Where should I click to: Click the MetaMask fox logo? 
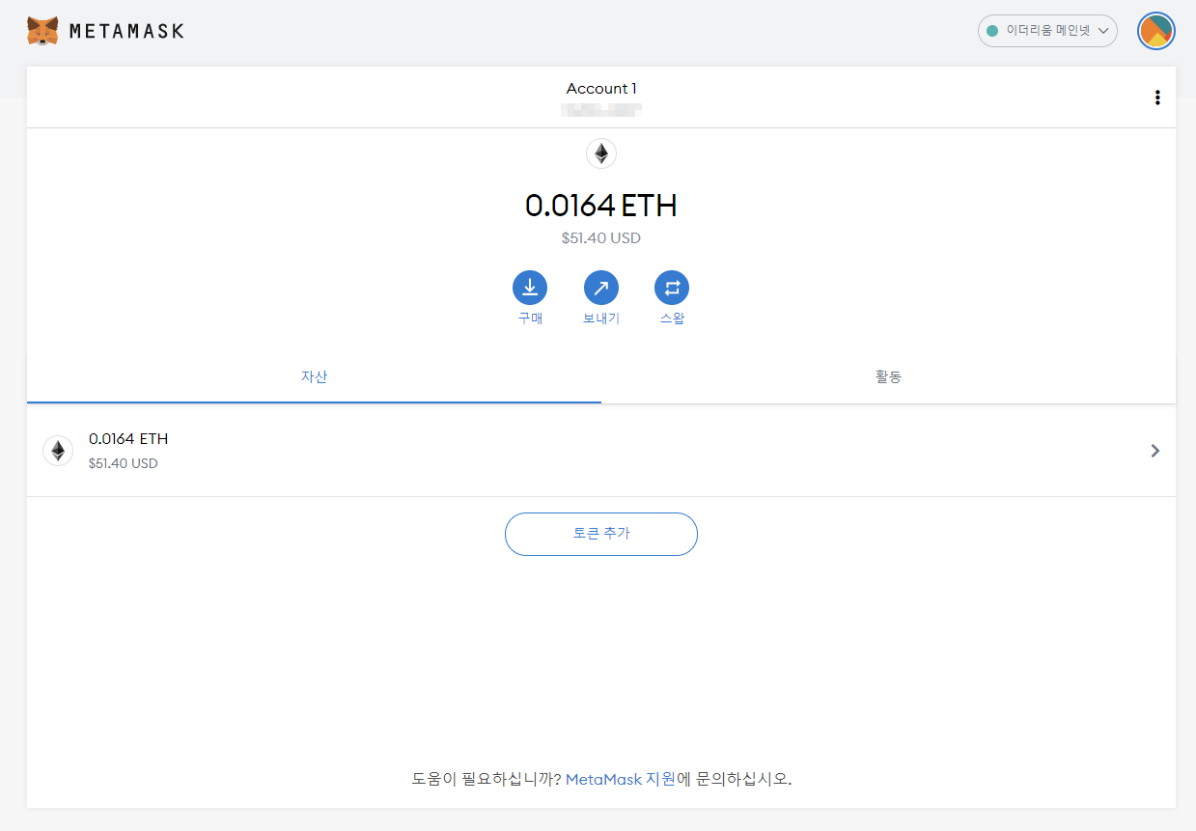[41, 30]
